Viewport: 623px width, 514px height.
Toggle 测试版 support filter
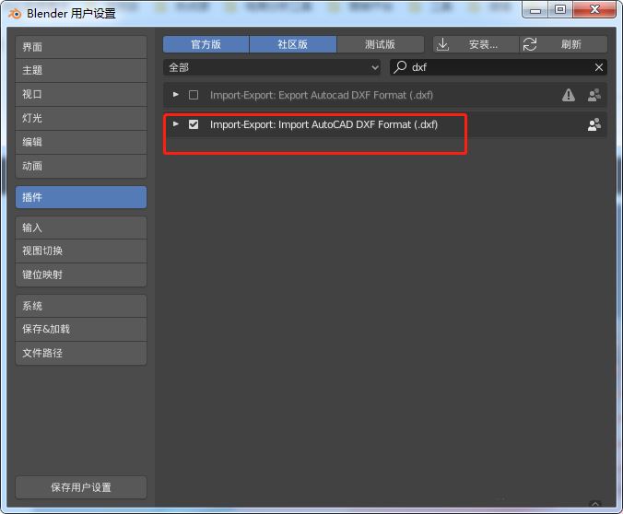coord(380,44)
